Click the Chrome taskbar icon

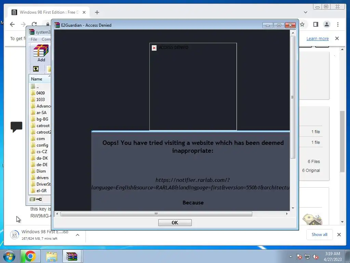click(30, 256)
